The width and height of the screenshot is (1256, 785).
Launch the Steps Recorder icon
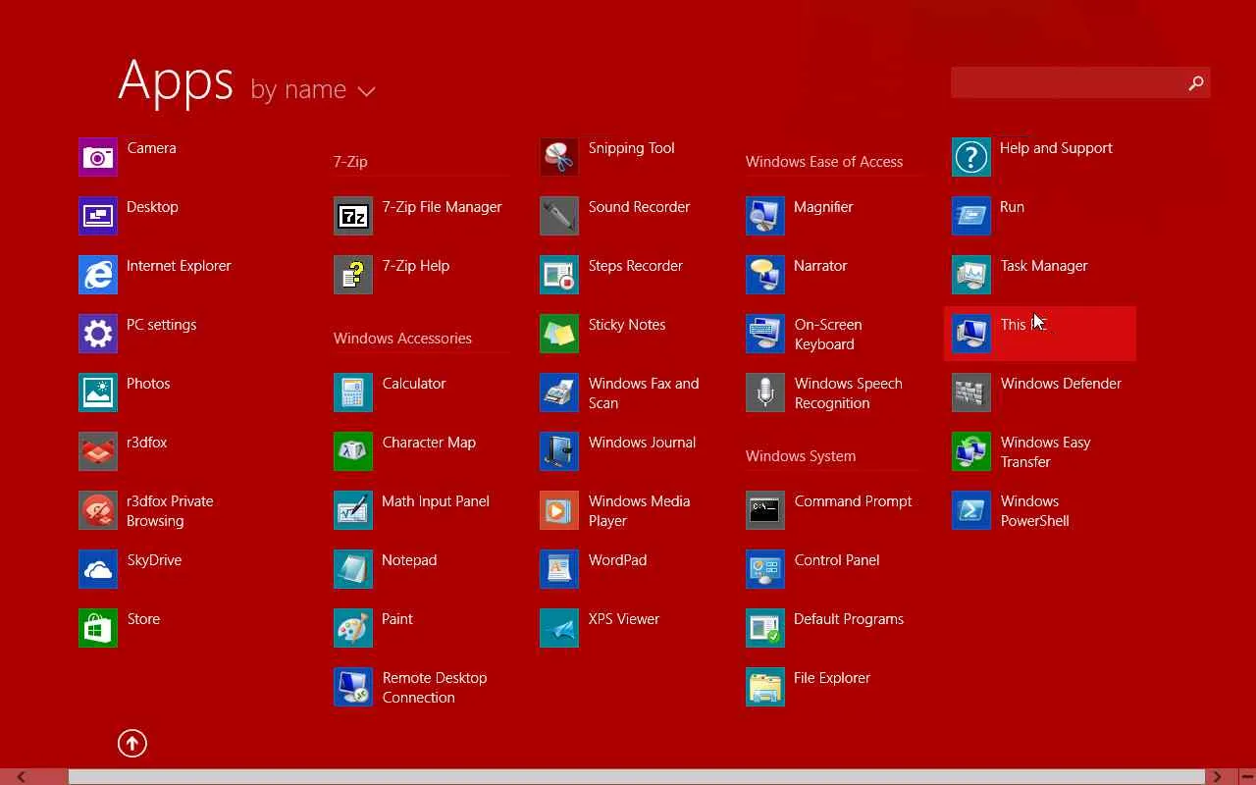click(559, 275)
